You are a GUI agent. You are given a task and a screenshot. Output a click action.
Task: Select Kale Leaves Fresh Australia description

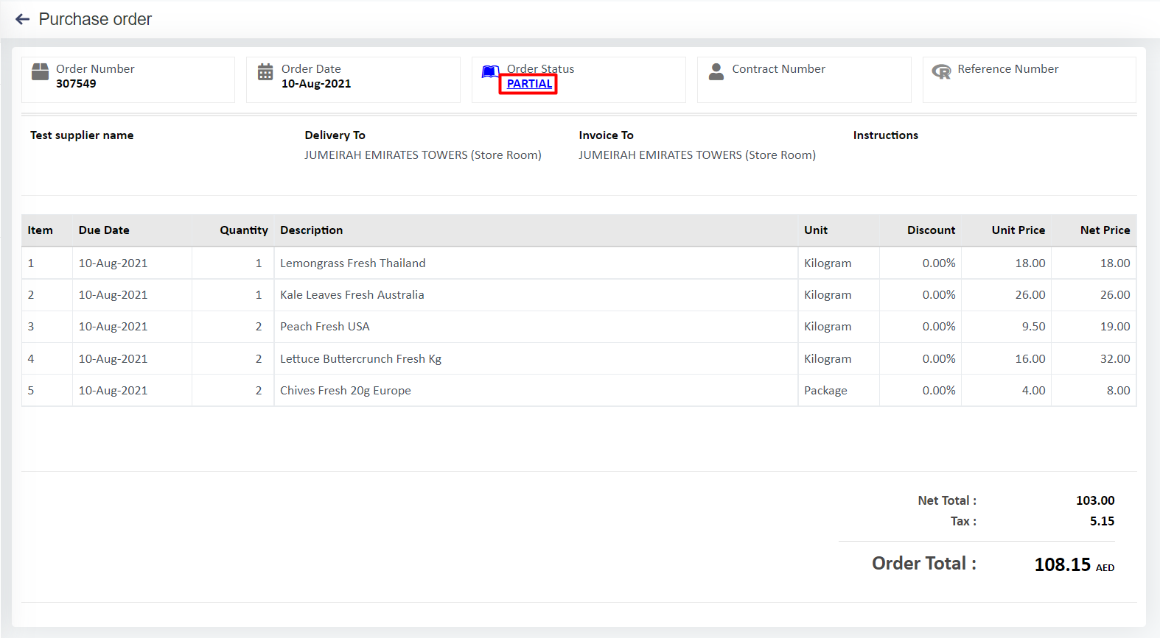point(352,295)
